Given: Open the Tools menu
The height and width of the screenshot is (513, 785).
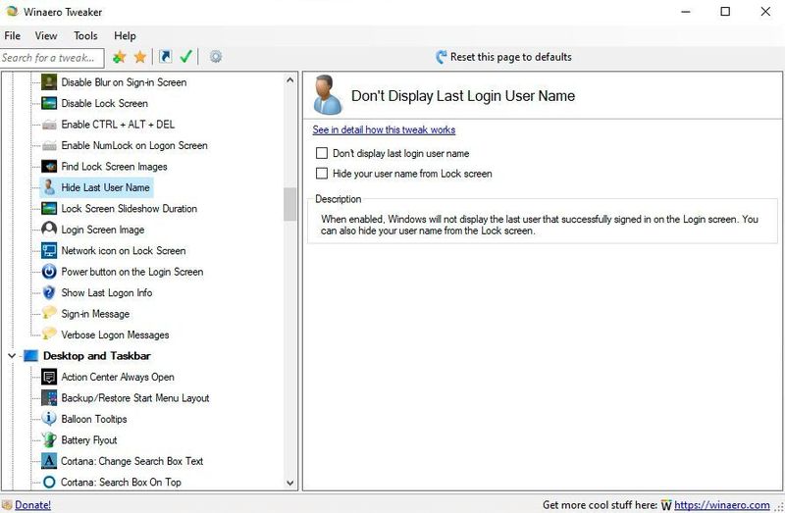Looking at the screenshot, I should [85, 35].
